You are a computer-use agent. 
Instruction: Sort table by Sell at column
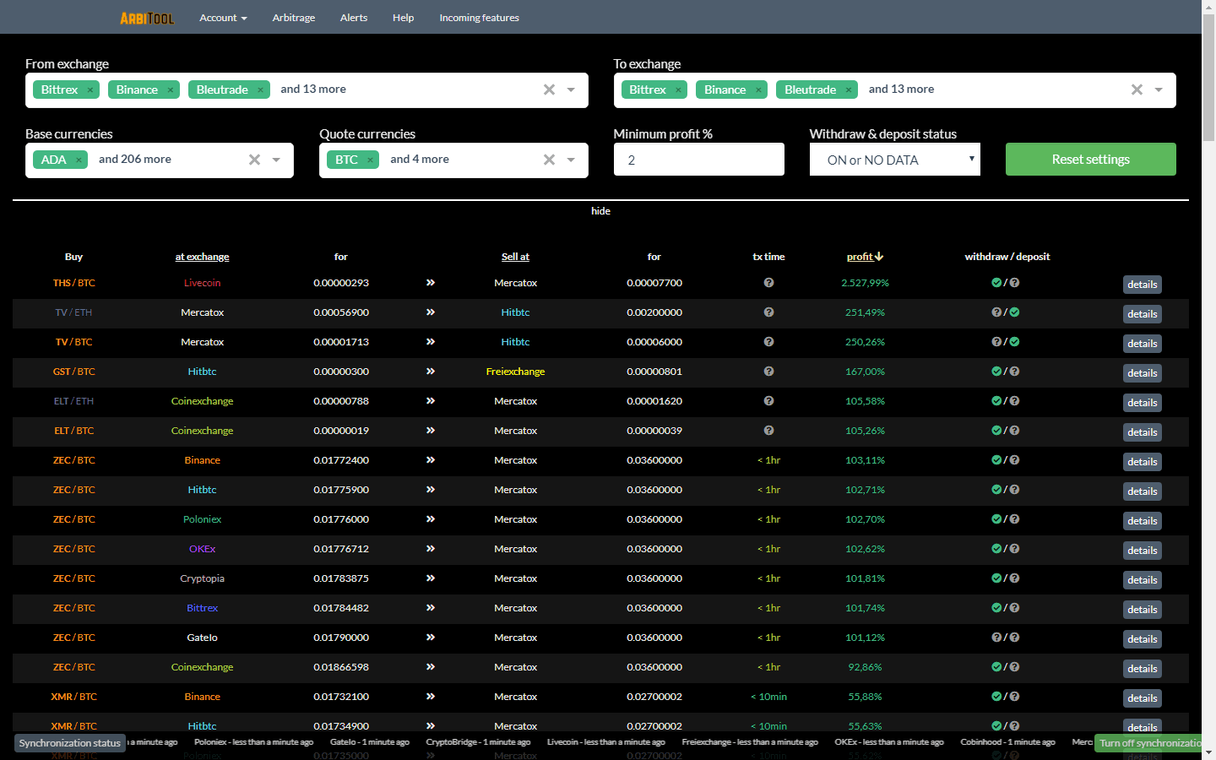[515, 257]
